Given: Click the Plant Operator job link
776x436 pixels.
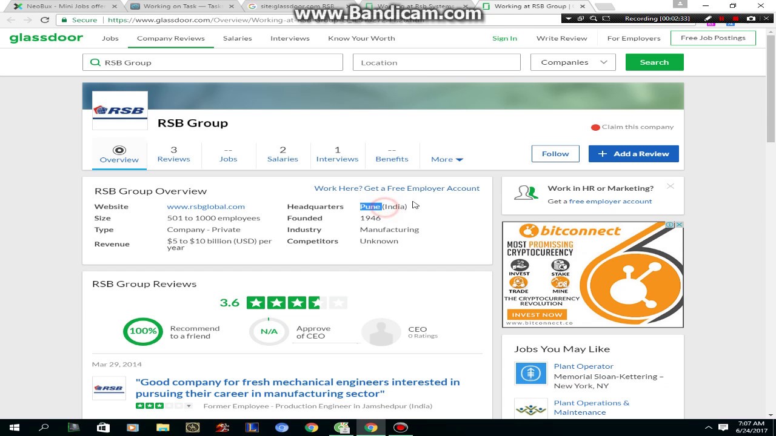Looking at the screenshot, I should pyautogui.click(x=583, y=366).
